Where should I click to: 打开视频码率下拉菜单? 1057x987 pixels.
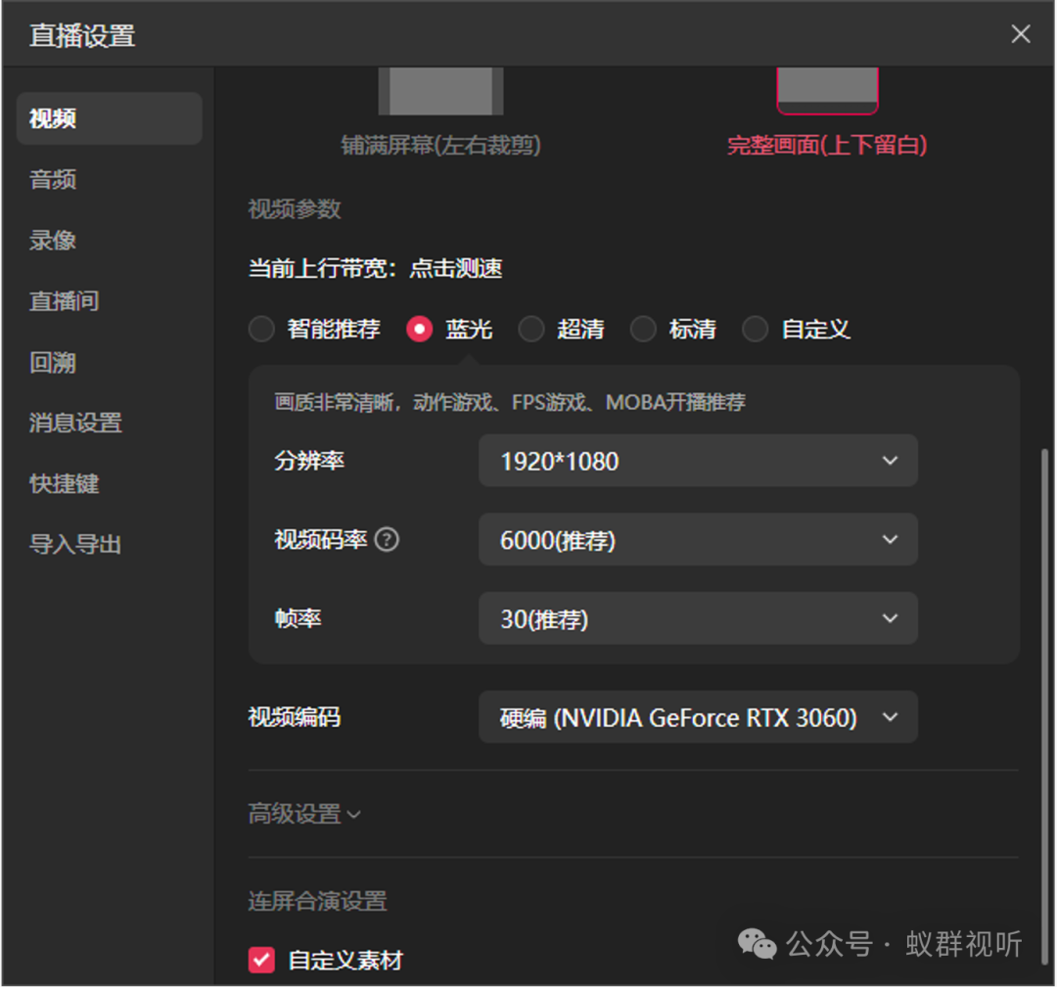click(x=697, y=539)
